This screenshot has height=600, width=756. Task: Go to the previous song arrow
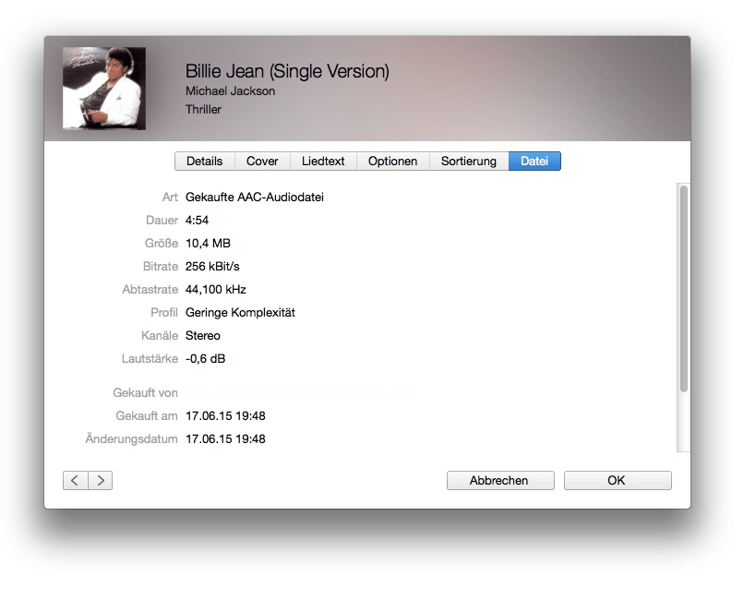pos(75,480)
